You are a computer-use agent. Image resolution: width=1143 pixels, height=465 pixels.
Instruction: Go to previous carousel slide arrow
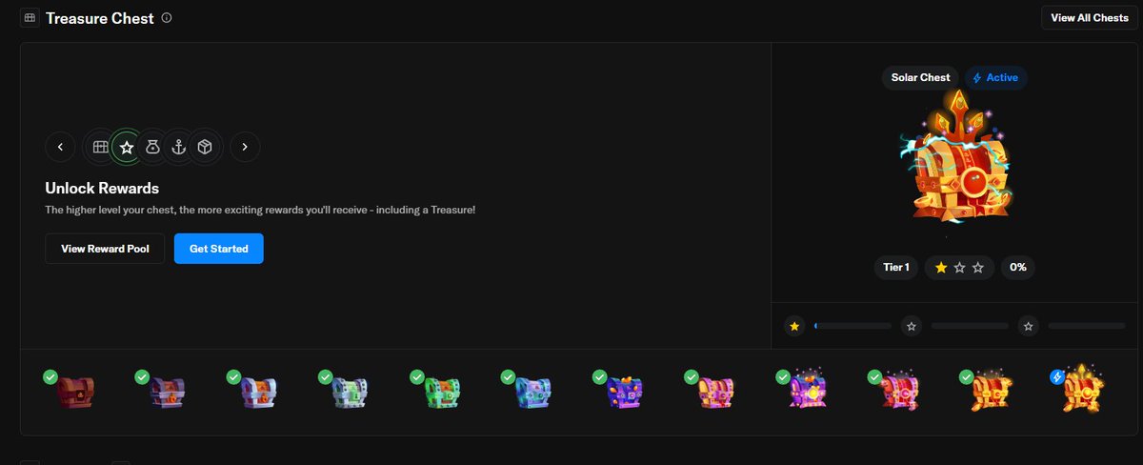pos(60,147)
